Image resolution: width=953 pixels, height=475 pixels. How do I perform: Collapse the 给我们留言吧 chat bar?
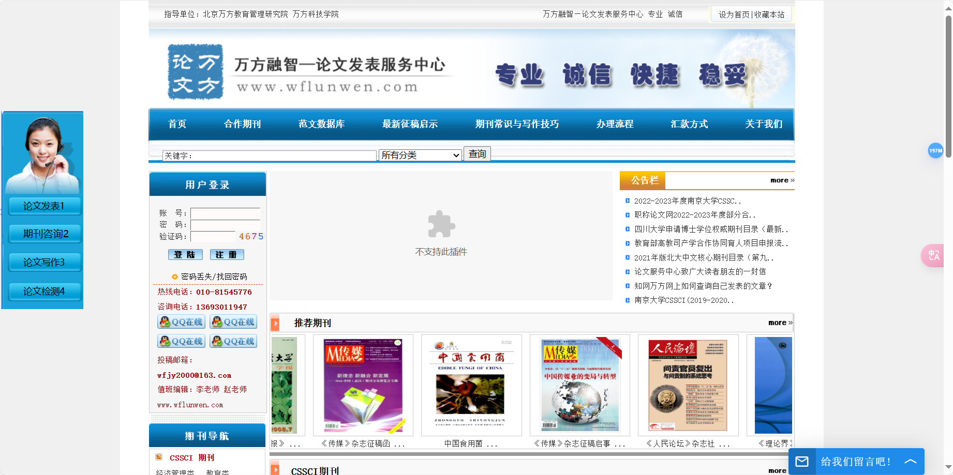coord(910,461)
